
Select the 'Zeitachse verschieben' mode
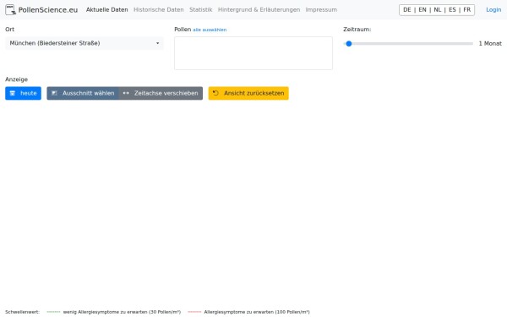click(x=161, y=93)
